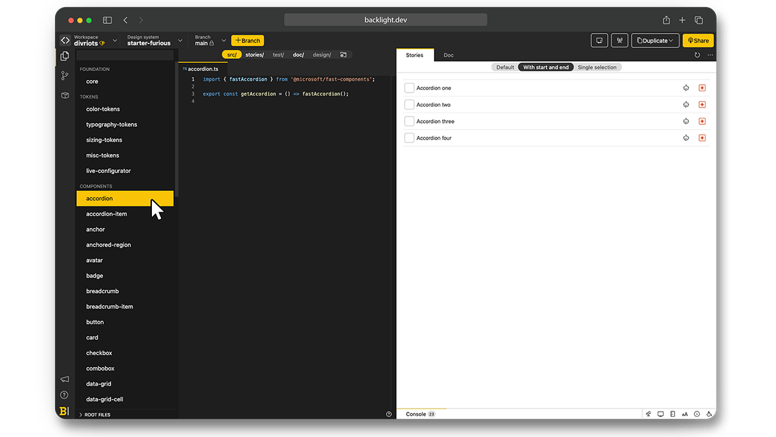Open the Duplicate dropdown menu
The height and width of the screenshot is (437, 776).
[655, 41]
